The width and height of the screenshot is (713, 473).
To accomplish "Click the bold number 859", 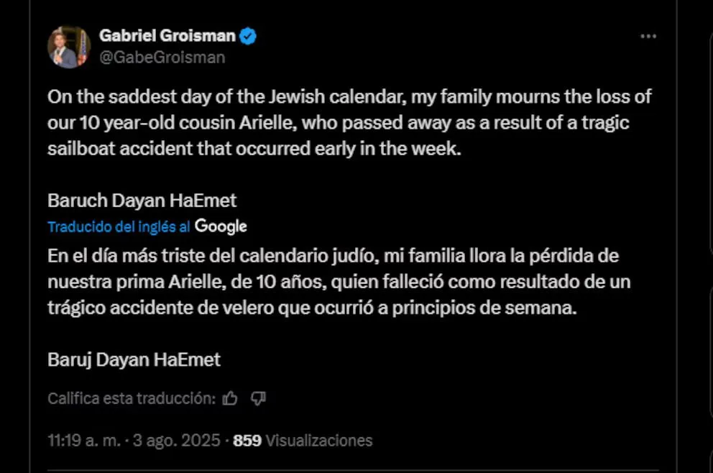I will click(247, 441).
